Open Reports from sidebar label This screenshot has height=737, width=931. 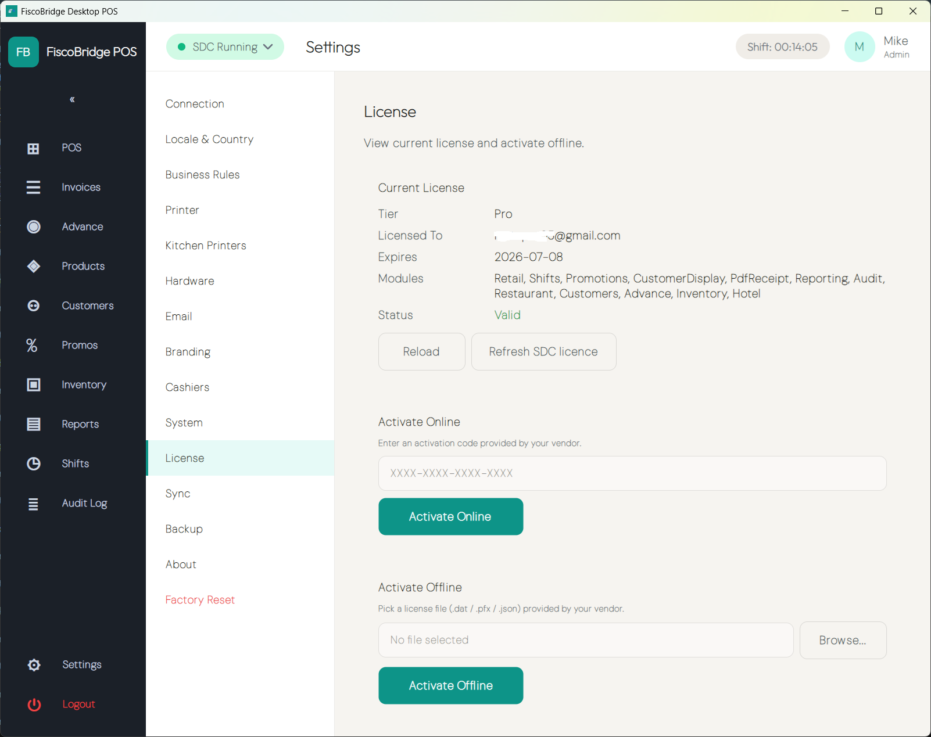(x=80, y=424)
